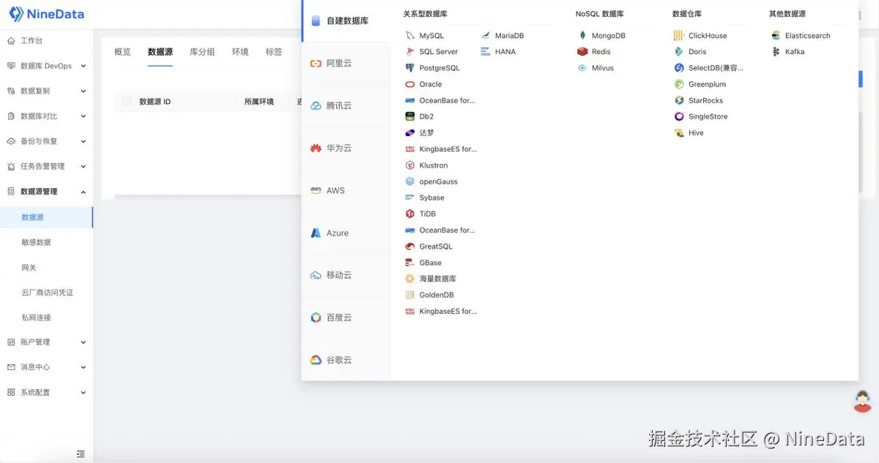Select the 自建数据库 category
This screenshot has height=463, width=879.
pos(346,21)
